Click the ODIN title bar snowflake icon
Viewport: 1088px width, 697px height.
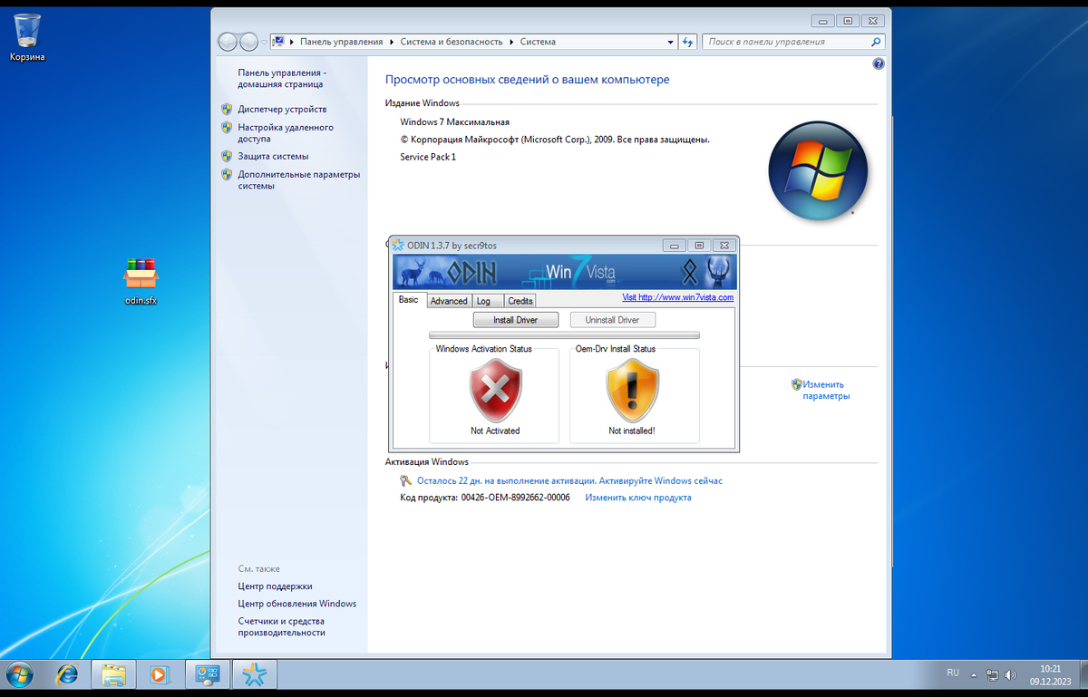pyautogui.click(x=400, y=245)
